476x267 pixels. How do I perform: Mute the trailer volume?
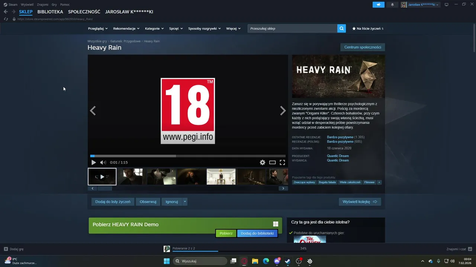[103, 162]
